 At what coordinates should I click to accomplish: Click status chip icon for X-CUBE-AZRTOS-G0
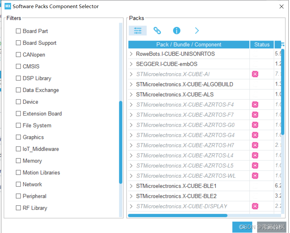(255, 125)
